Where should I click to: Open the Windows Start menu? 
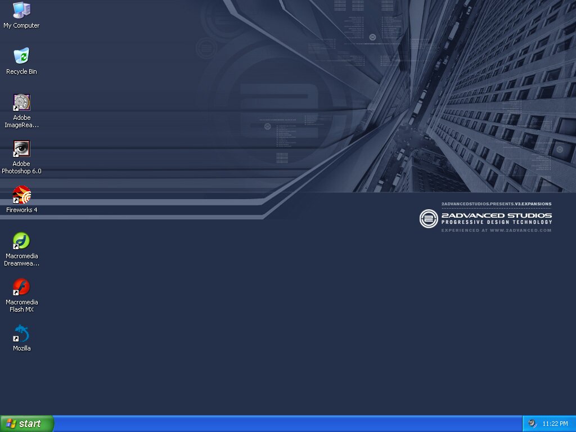[27, 424]
